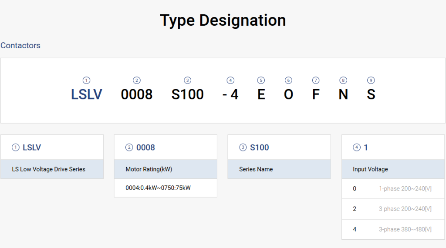Click 'Motor Rating(kW)' label
446x248 pixels.
pyautogui.click(x=149, y=169)
